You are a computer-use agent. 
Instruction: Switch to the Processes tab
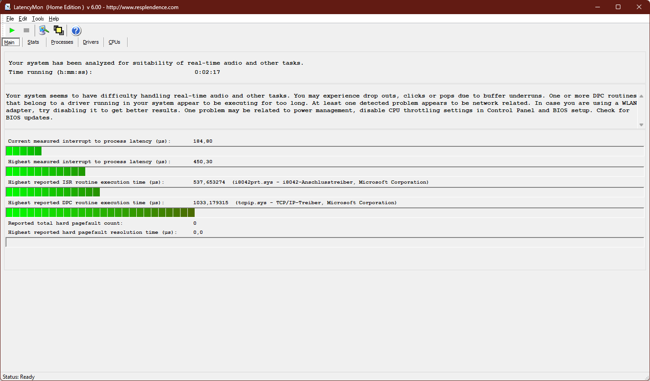pos(62,42)
